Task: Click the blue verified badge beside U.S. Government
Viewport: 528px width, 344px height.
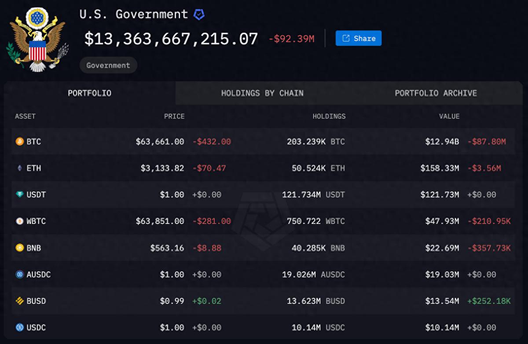Action: coord(199,15)
